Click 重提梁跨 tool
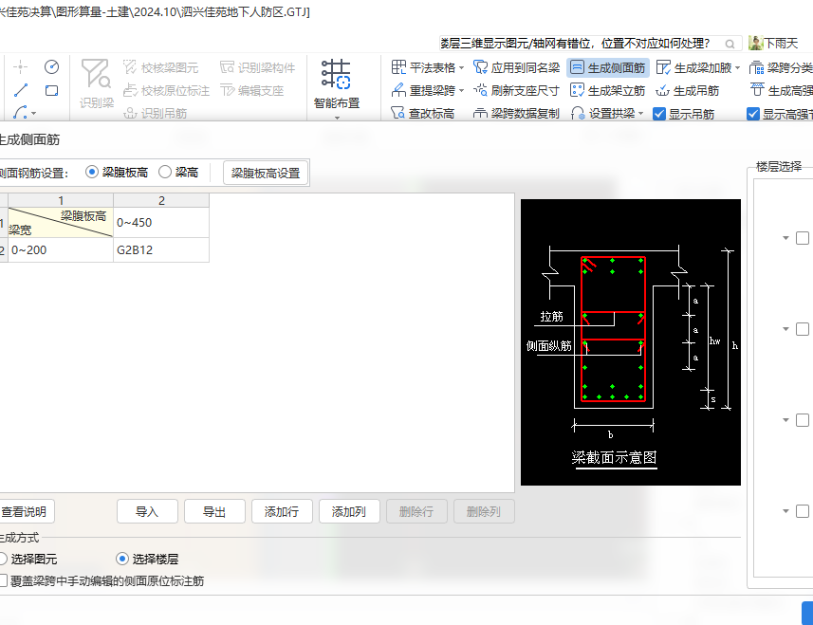 click(423, 91)
